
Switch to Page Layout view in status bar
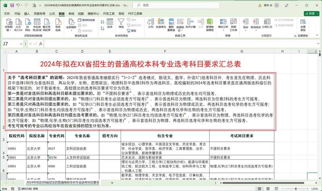pyautogui.click(x=268, y=189)
